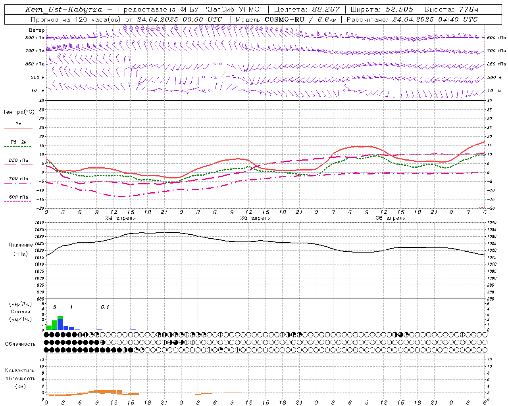Screen dimensions: 508x406
Task: Select the 25 апреля date label
Action: 255,218
